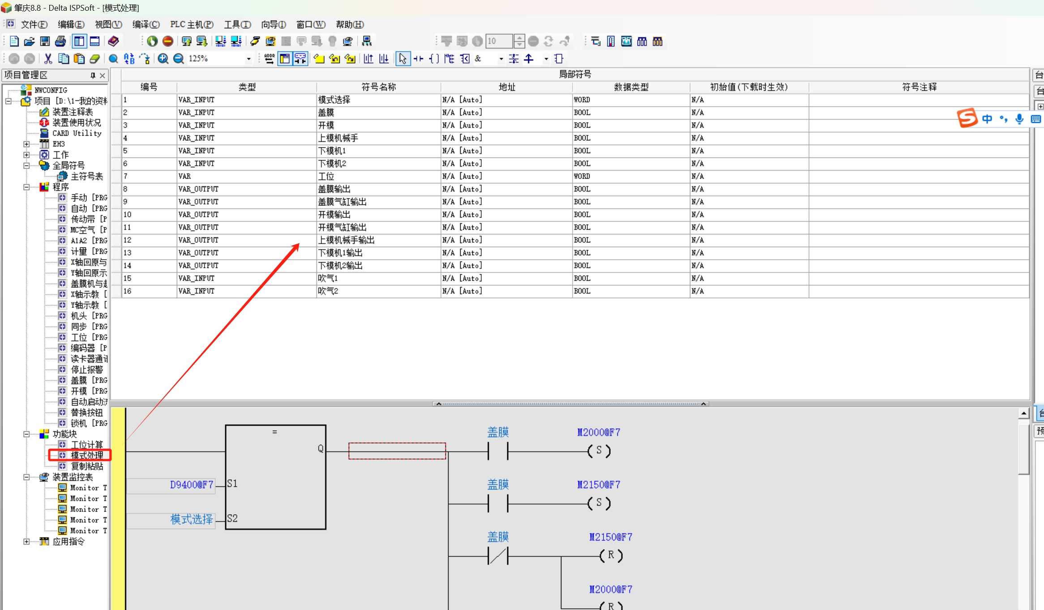Select the arrow selection tool
This screenshot has height=610, width=1044.
point(402,59)
